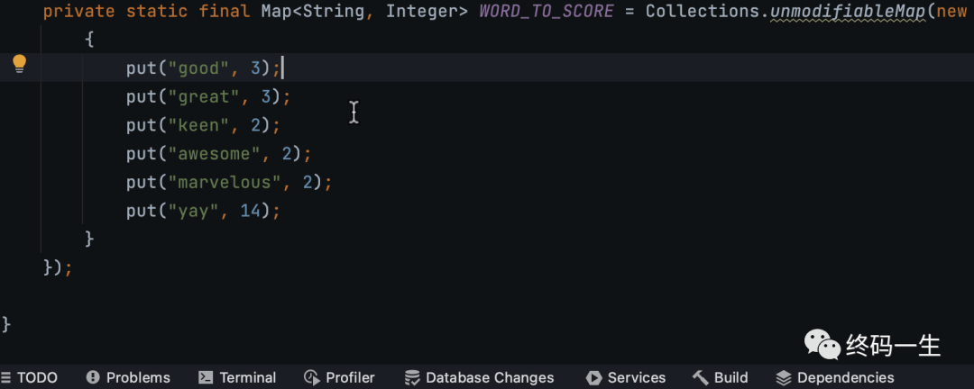Click the WORD_TO_SCORE constant name

click(547, 12)
